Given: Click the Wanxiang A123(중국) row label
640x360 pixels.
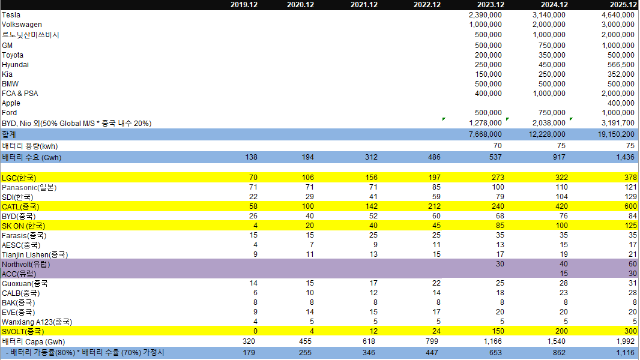Looking at the screenshot, I should click(x=37, y=322).
